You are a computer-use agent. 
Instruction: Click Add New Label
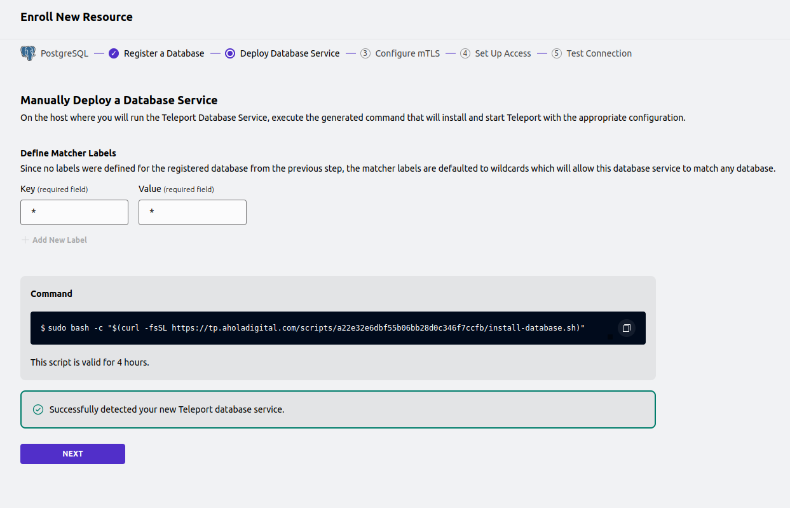click(60, 240)
